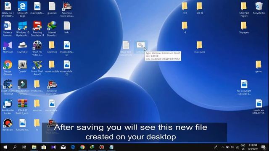The height and width of the screenshot is (151, 269).
Task: Open the People icon in the tray
Action: (216, 147)
